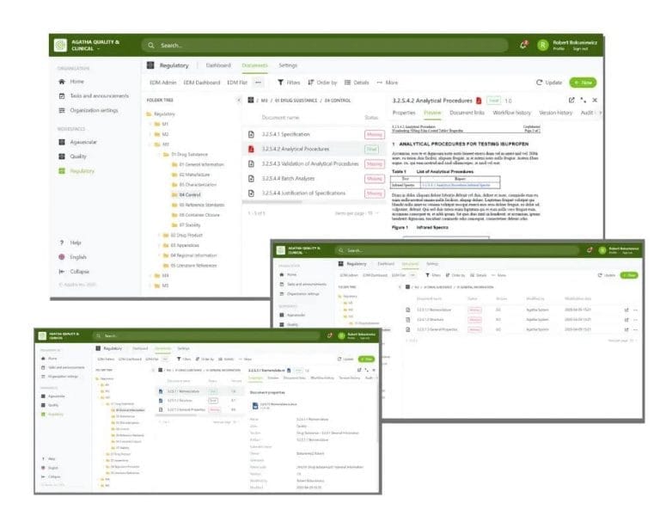Viewport: 660px width, 528px height.
Task: Click the green New button in the bottom window
Action: (366, 359)
